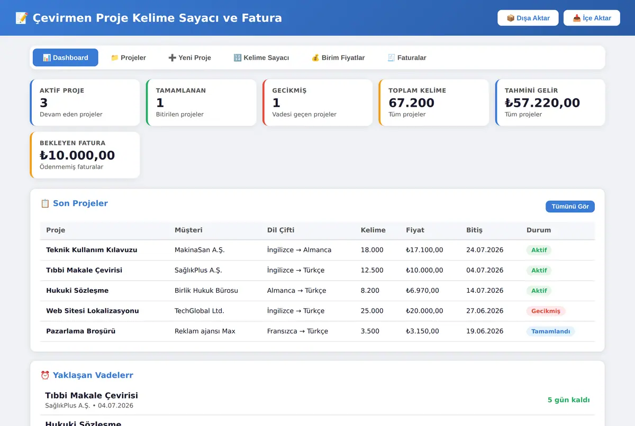
Task: Click the Aktif badge for Teknik Kullanım Kılavuzu
Action: point(539,250)
